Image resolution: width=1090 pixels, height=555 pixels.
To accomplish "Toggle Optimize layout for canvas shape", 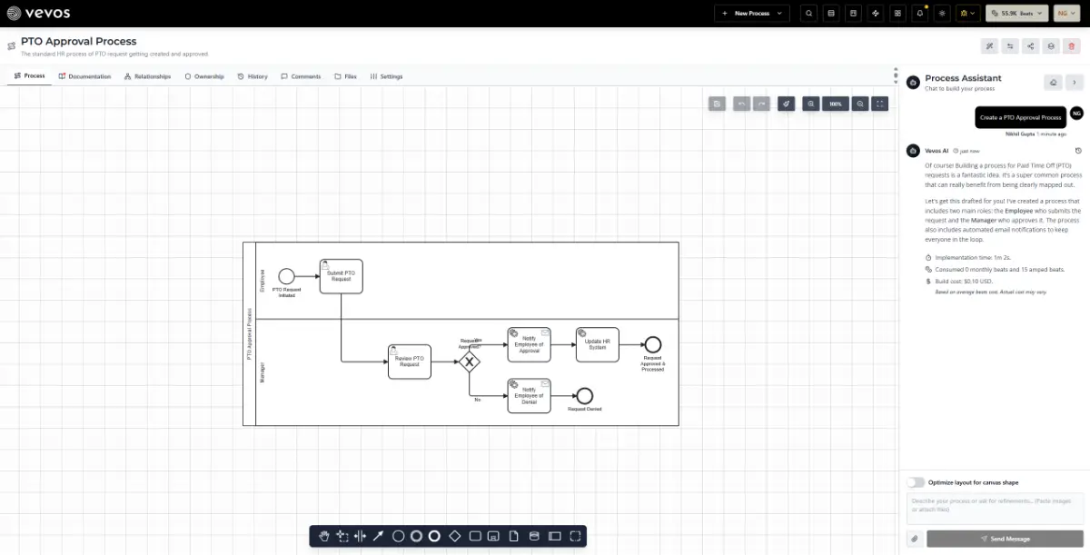I will click(916, 482).
